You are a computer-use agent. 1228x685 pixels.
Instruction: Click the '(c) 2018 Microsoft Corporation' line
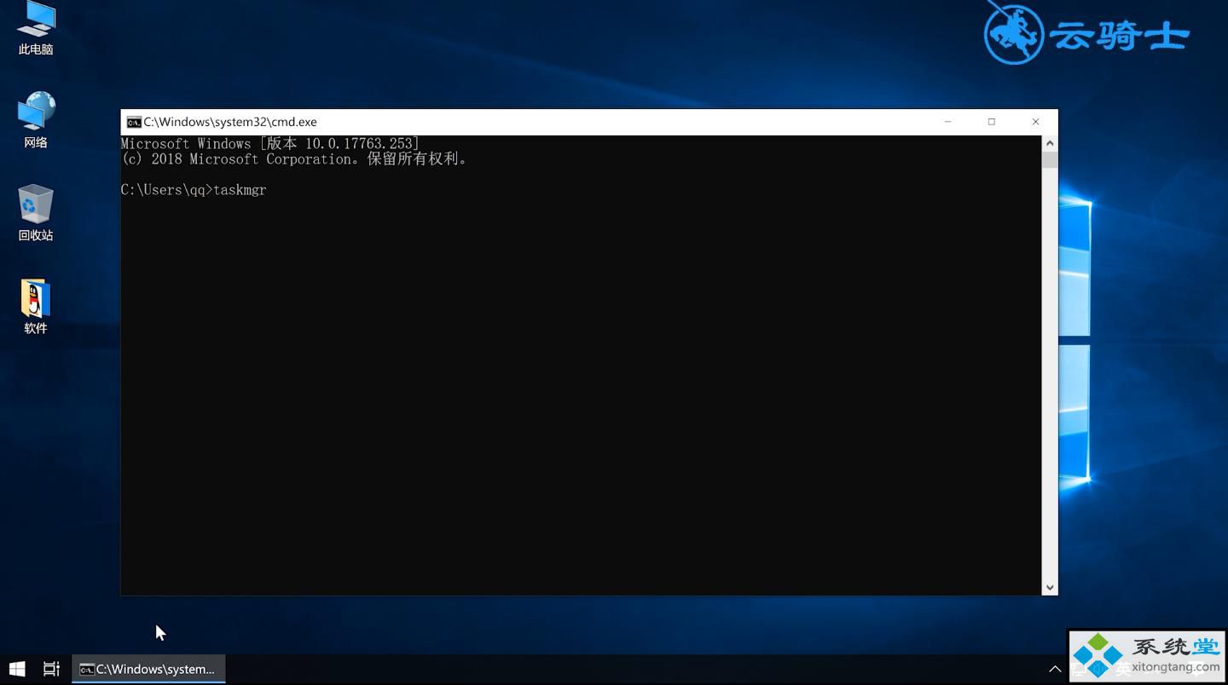[x=294, y=159]
